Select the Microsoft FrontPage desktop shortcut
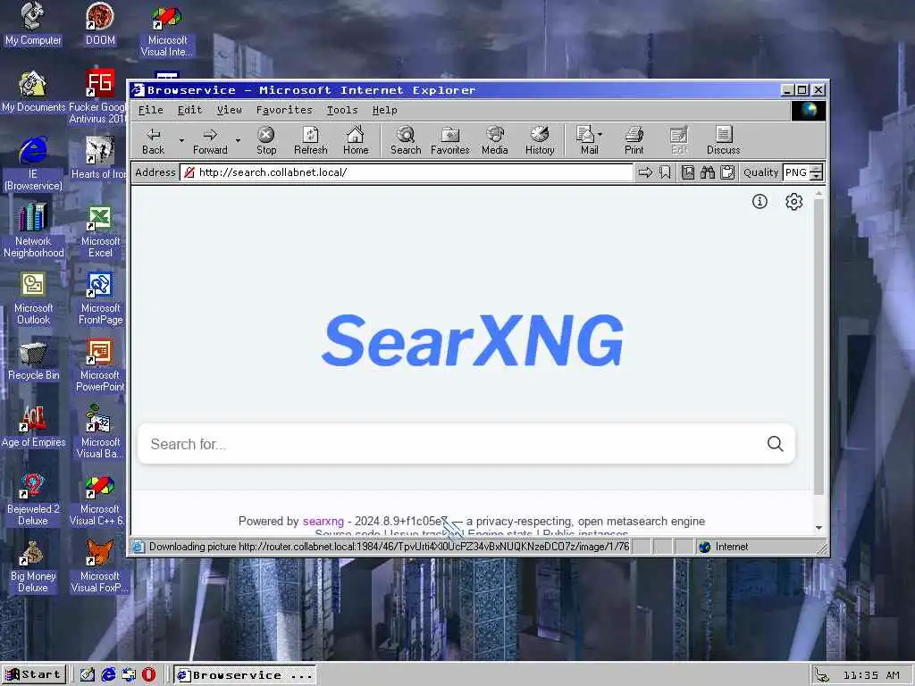 pyautogui.click(x=100, y=298)
